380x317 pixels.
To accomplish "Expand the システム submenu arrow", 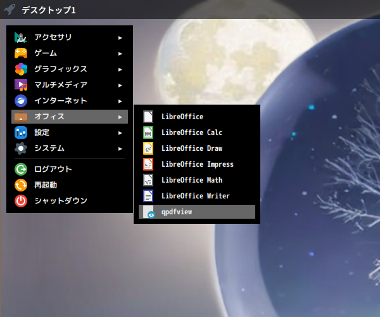I will coord(120,149).
